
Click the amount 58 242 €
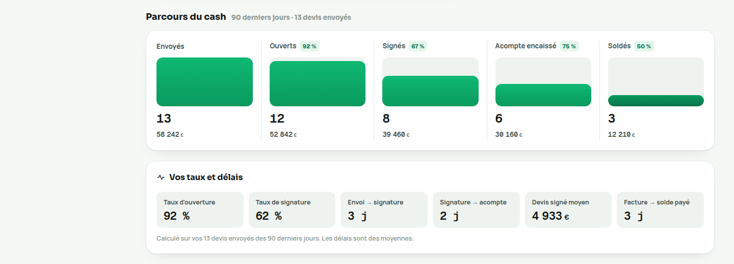point(170,135)
